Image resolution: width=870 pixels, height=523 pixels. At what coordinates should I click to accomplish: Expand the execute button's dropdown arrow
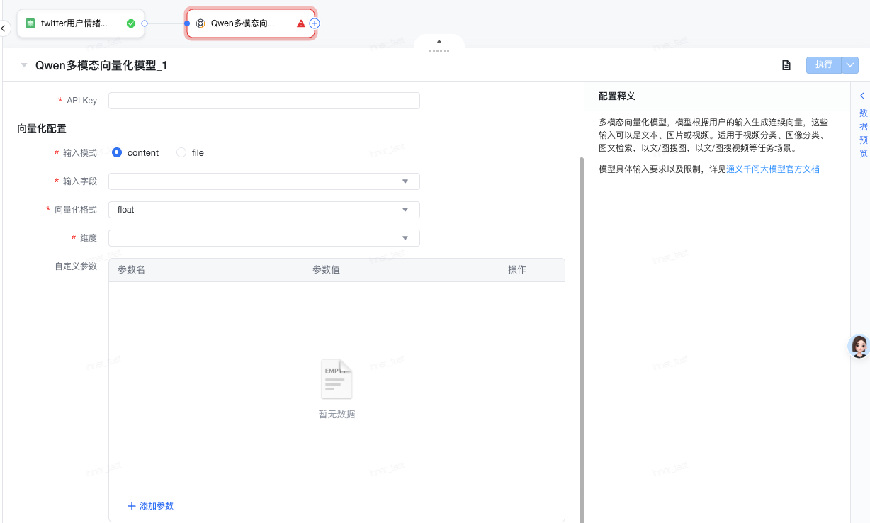click(x=851, y=65)
